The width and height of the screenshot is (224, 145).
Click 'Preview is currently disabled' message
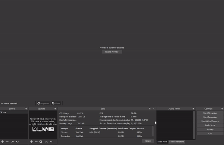[112, 48]
